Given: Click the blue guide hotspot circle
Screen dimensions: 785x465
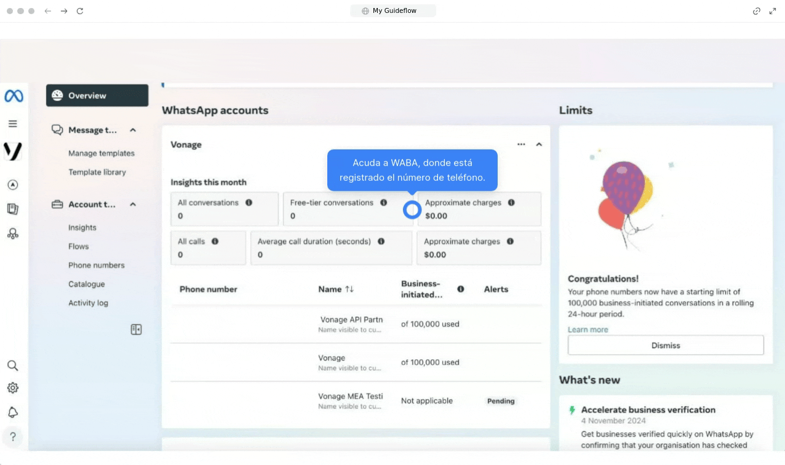Looking at the screenshot, I should click(x=412, y=210).
